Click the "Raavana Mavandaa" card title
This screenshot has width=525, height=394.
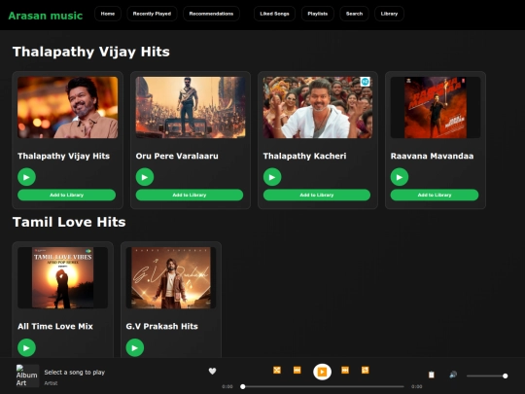(432, 156)
